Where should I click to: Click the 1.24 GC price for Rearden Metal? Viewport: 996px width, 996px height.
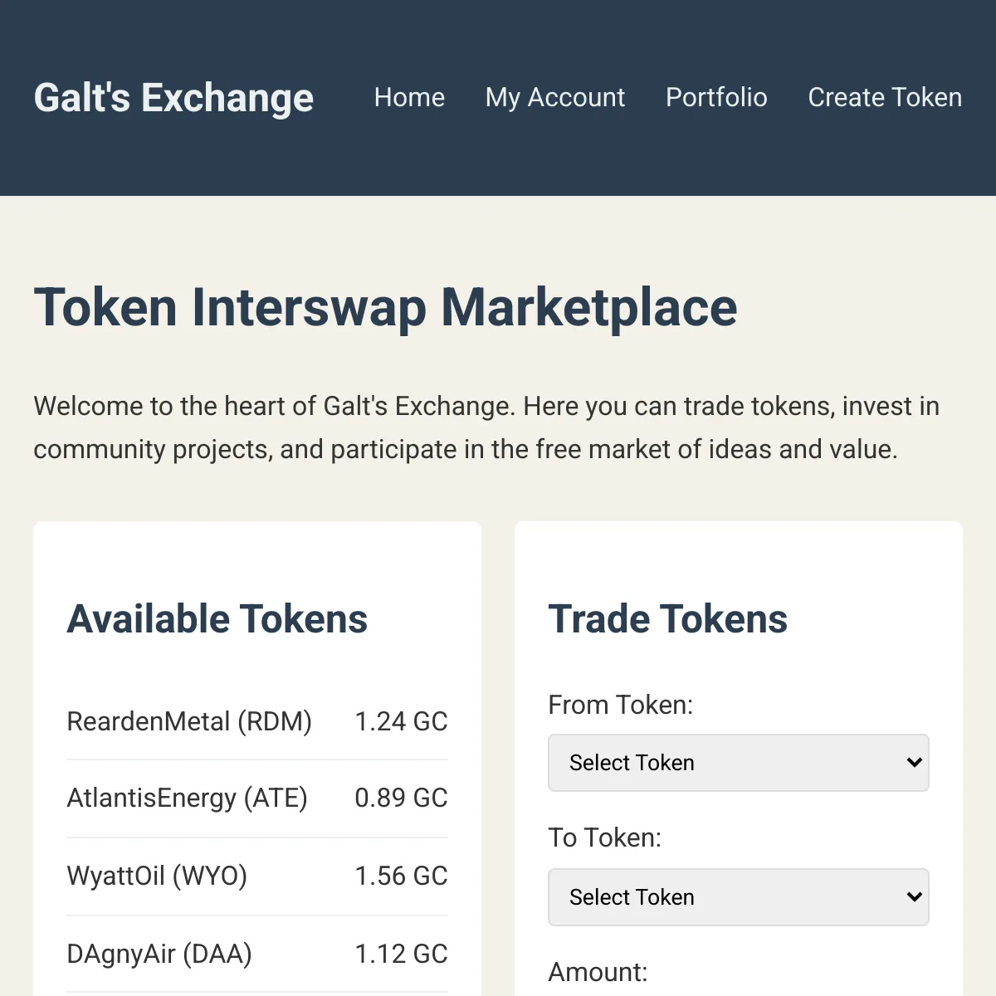(401, 721)
